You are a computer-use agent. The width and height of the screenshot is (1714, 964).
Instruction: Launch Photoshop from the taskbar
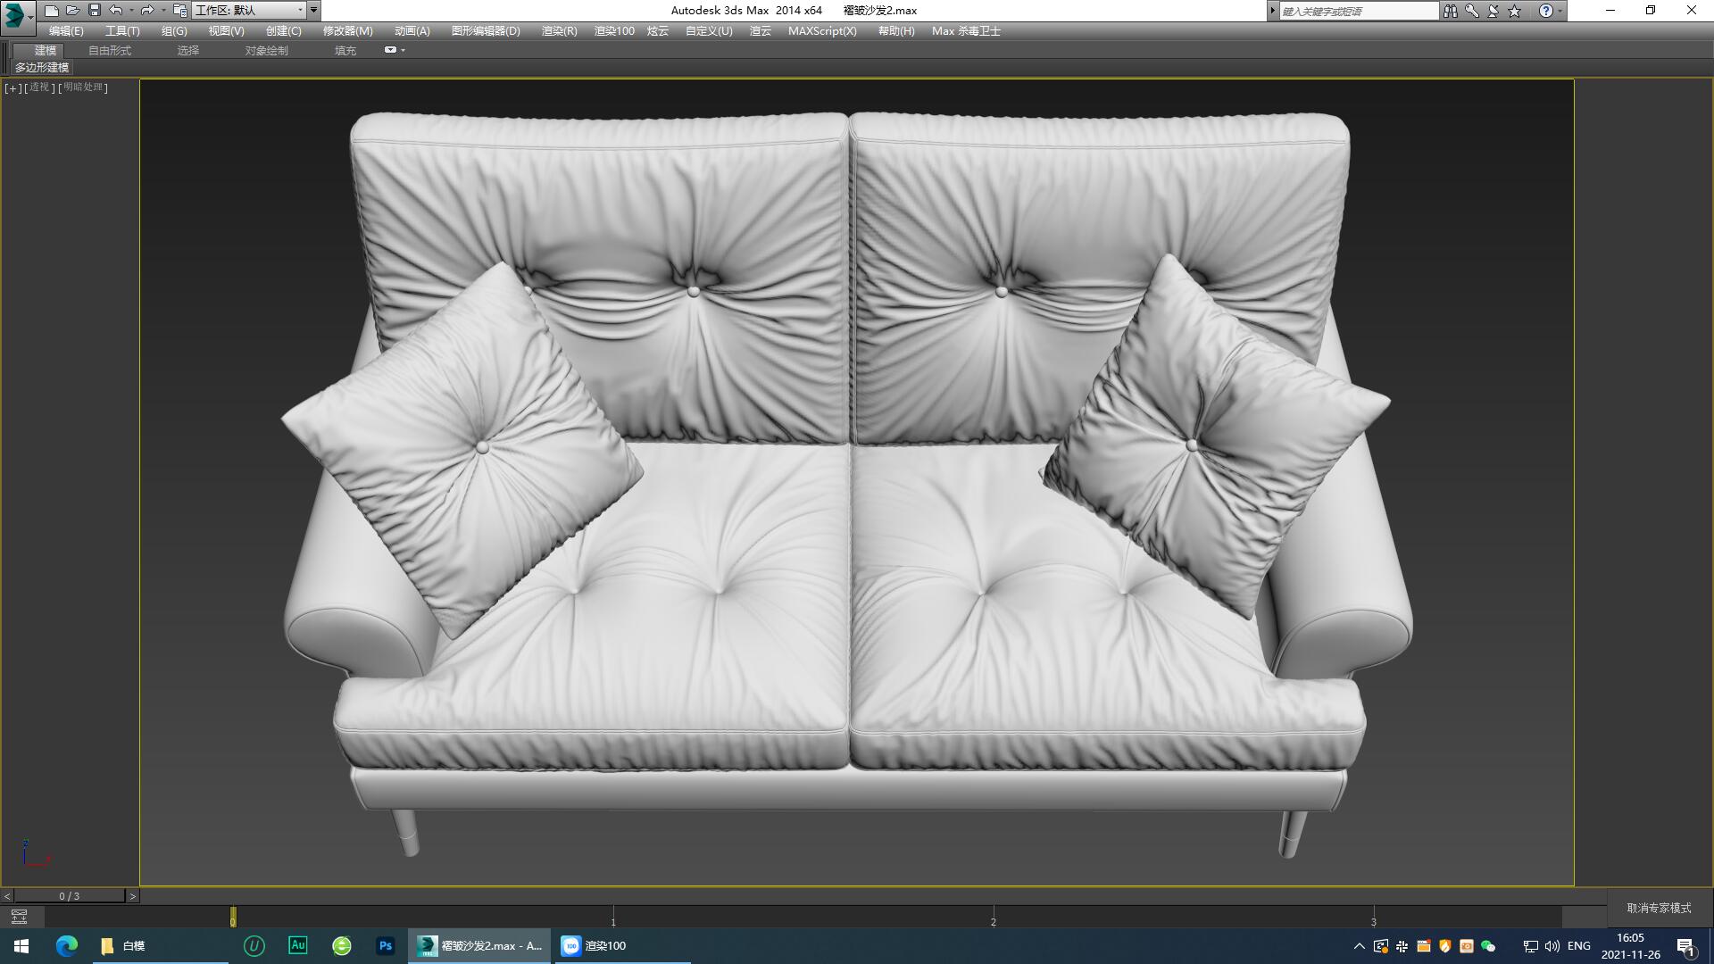coord(386,945)
